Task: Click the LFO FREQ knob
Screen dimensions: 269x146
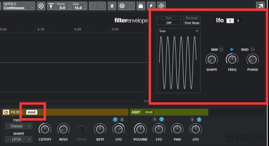Action: coord(232,60)
